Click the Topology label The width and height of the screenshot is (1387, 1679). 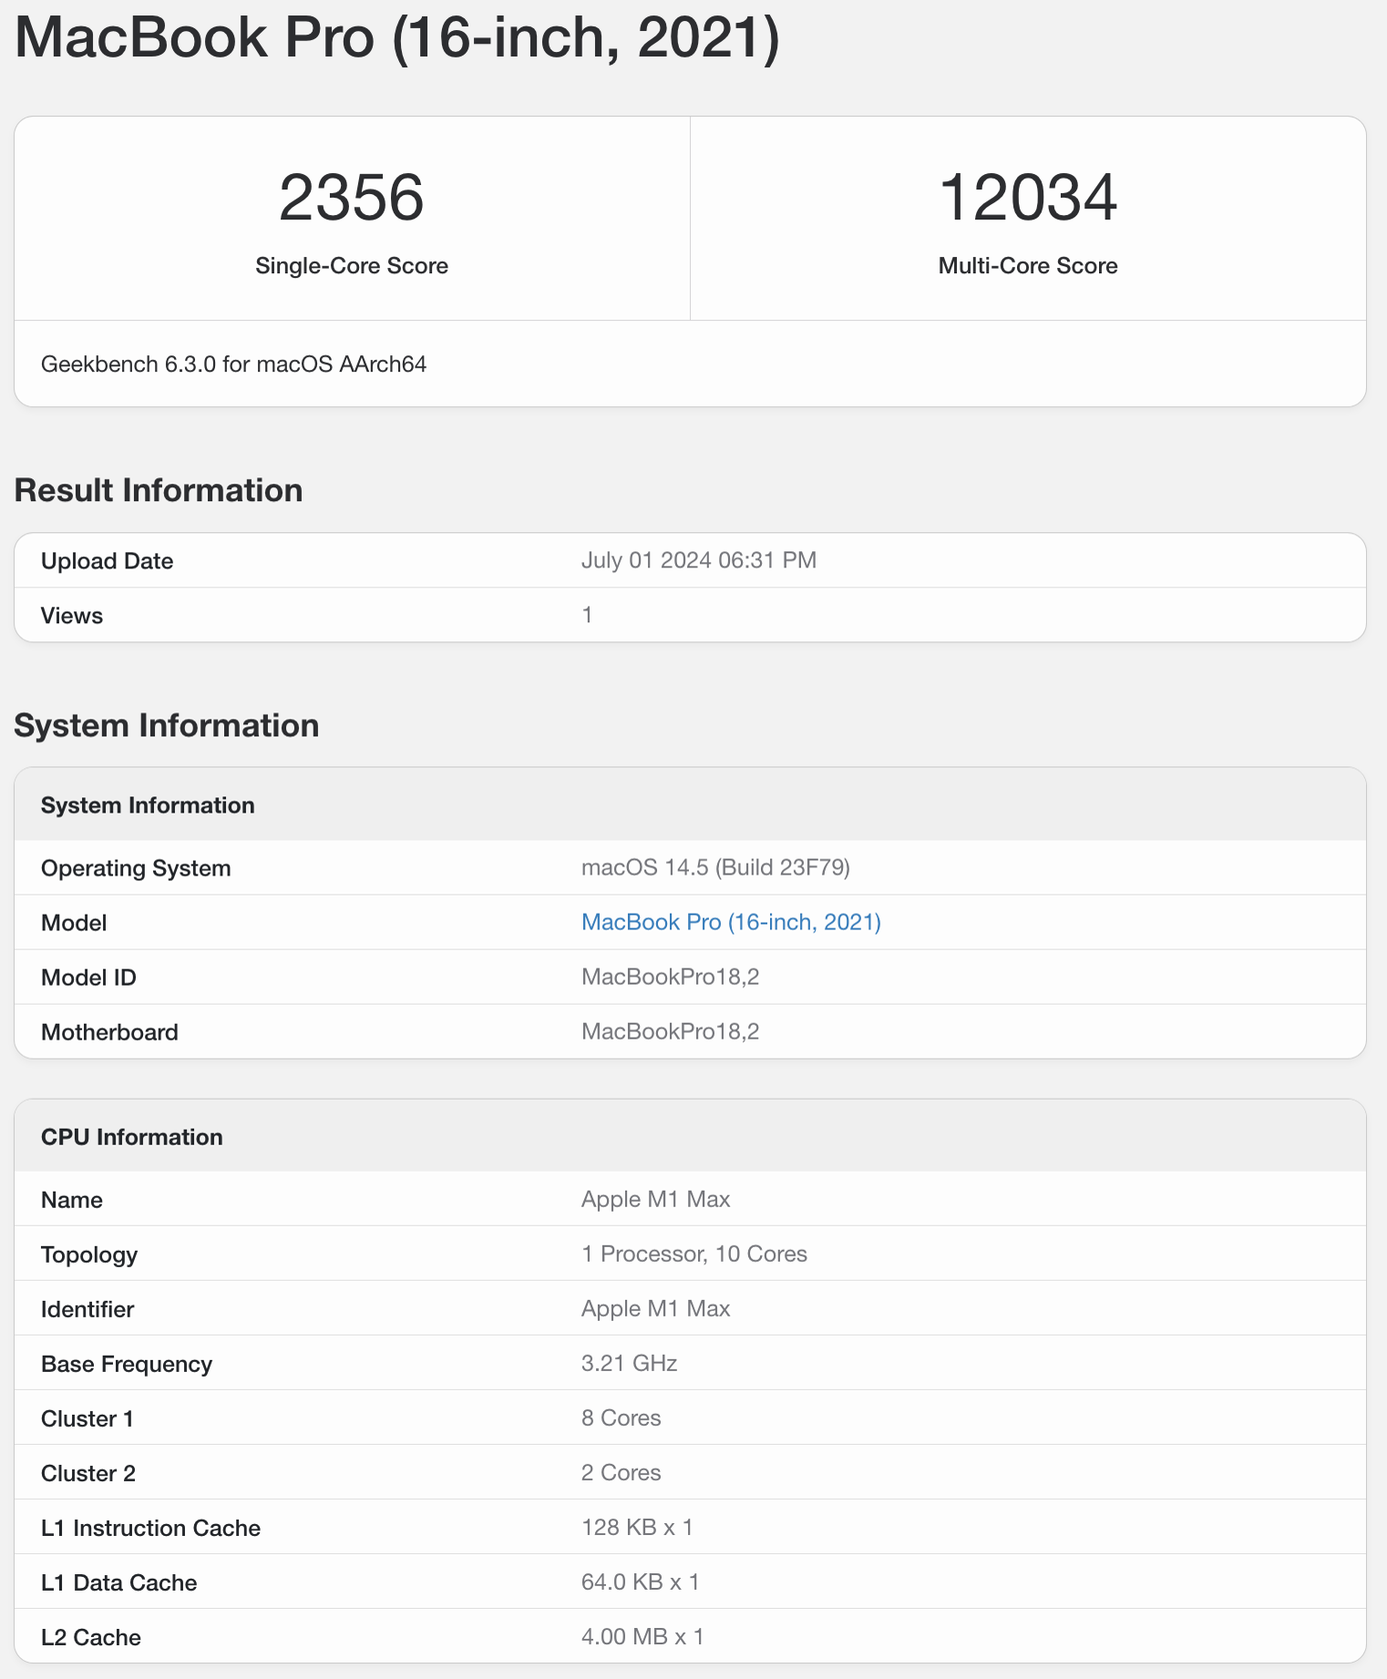(89, 1254)
